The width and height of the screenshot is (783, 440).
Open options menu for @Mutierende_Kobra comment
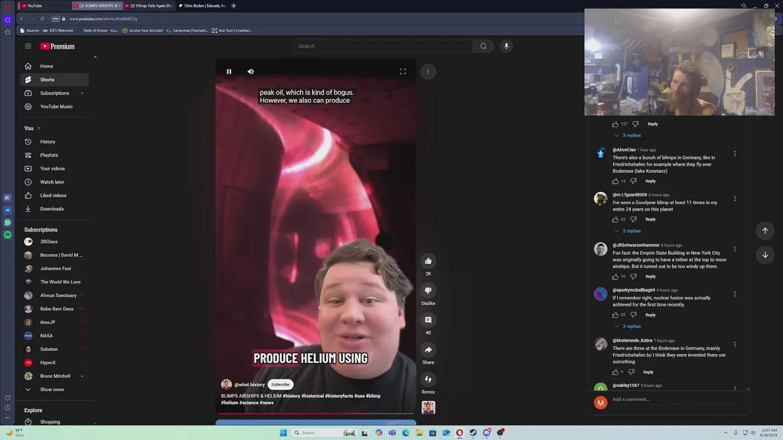point(735,344)
